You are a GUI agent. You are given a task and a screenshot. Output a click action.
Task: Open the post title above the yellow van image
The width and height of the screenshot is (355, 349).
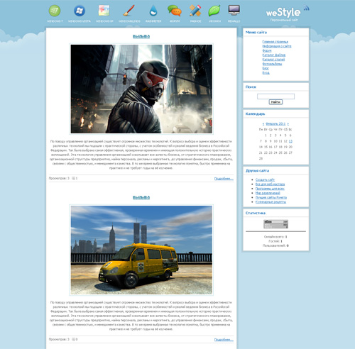pos(141,197)
